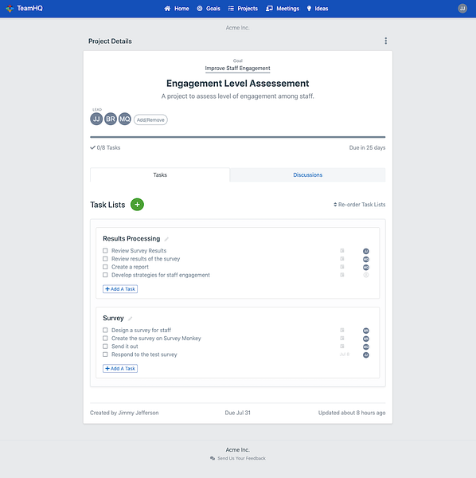Open the Create a report task text

(x=130, y=267)
